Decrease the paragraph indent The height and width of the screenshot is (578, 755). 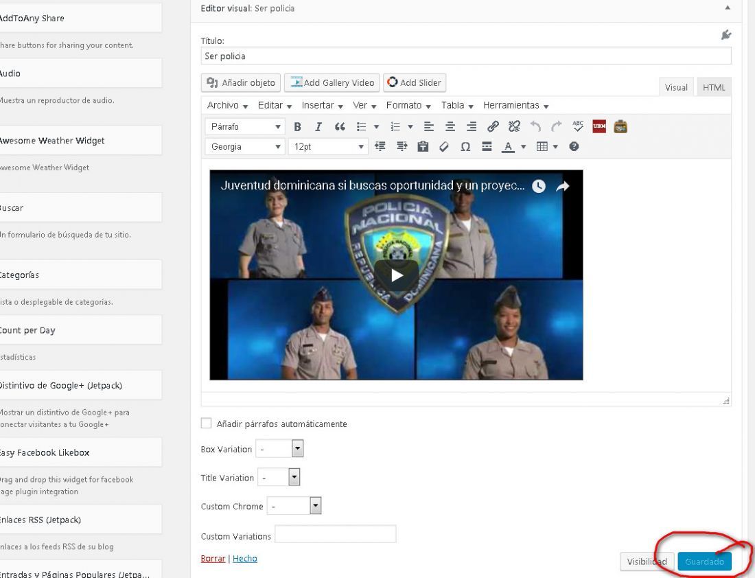click(380, 146)
